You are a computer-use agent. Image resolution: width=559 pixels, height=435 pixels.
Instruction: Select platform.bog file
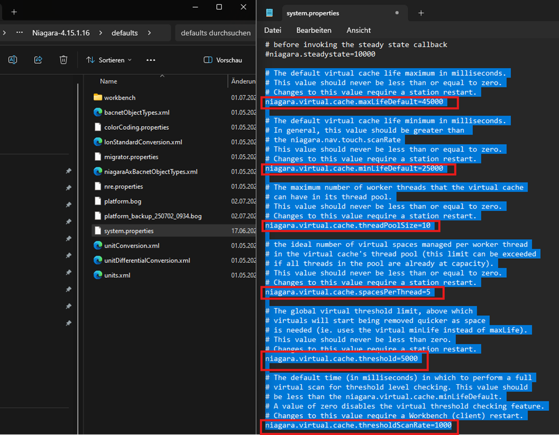point(123,201)
